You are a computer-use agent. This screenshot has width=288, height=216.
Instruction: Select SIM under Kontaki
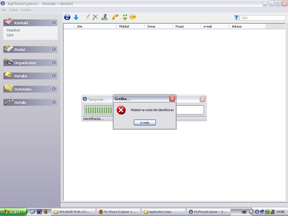(10, 35)
